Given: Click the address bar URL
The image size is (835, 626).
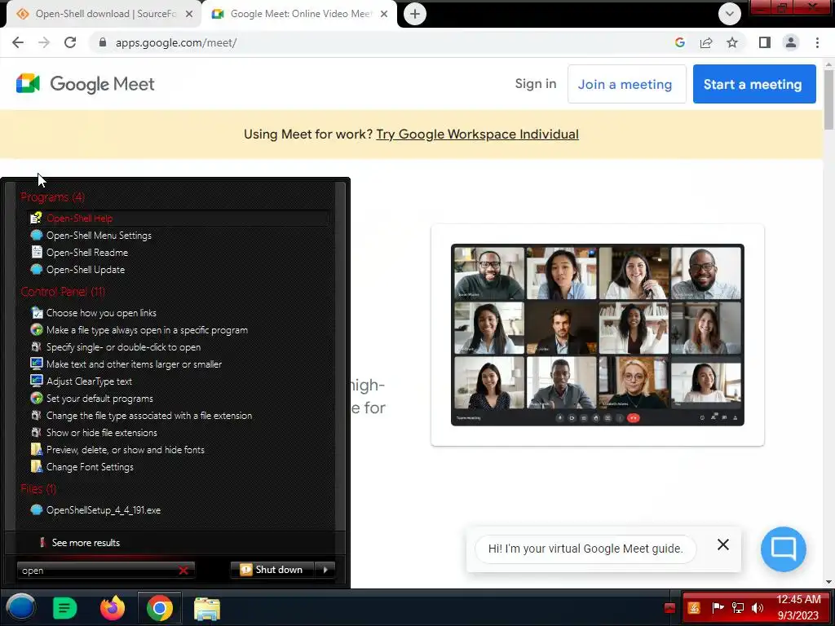Looking at the screenshot, I should coord(176,42).
